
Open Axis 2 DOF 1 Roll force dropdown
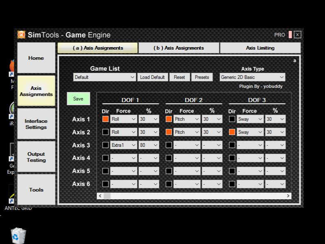coord(123,132)
